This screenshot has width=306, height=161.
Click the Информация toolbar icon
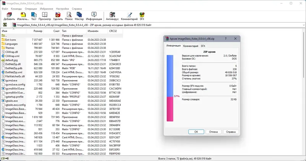pyautogui.click(x=94, y=15)
